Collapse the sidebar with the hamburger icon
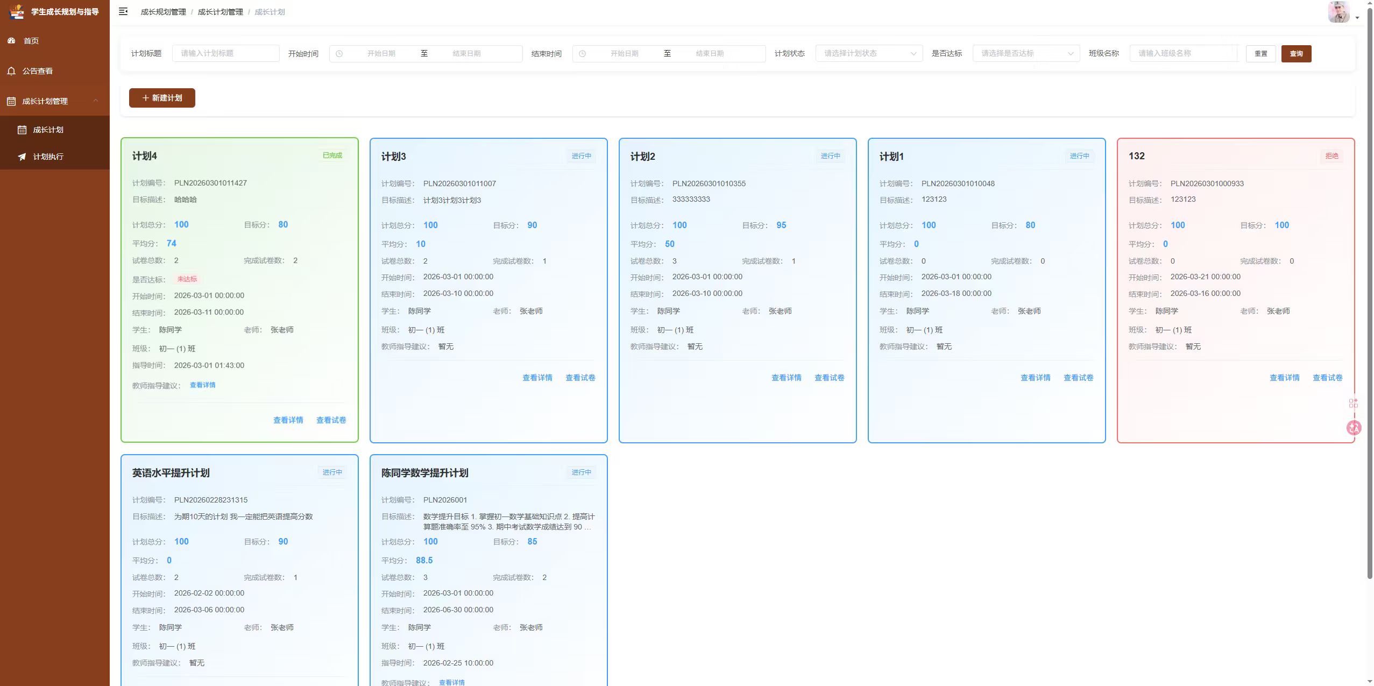Viewport: 1374px width, 686px height. pos(123,11)
